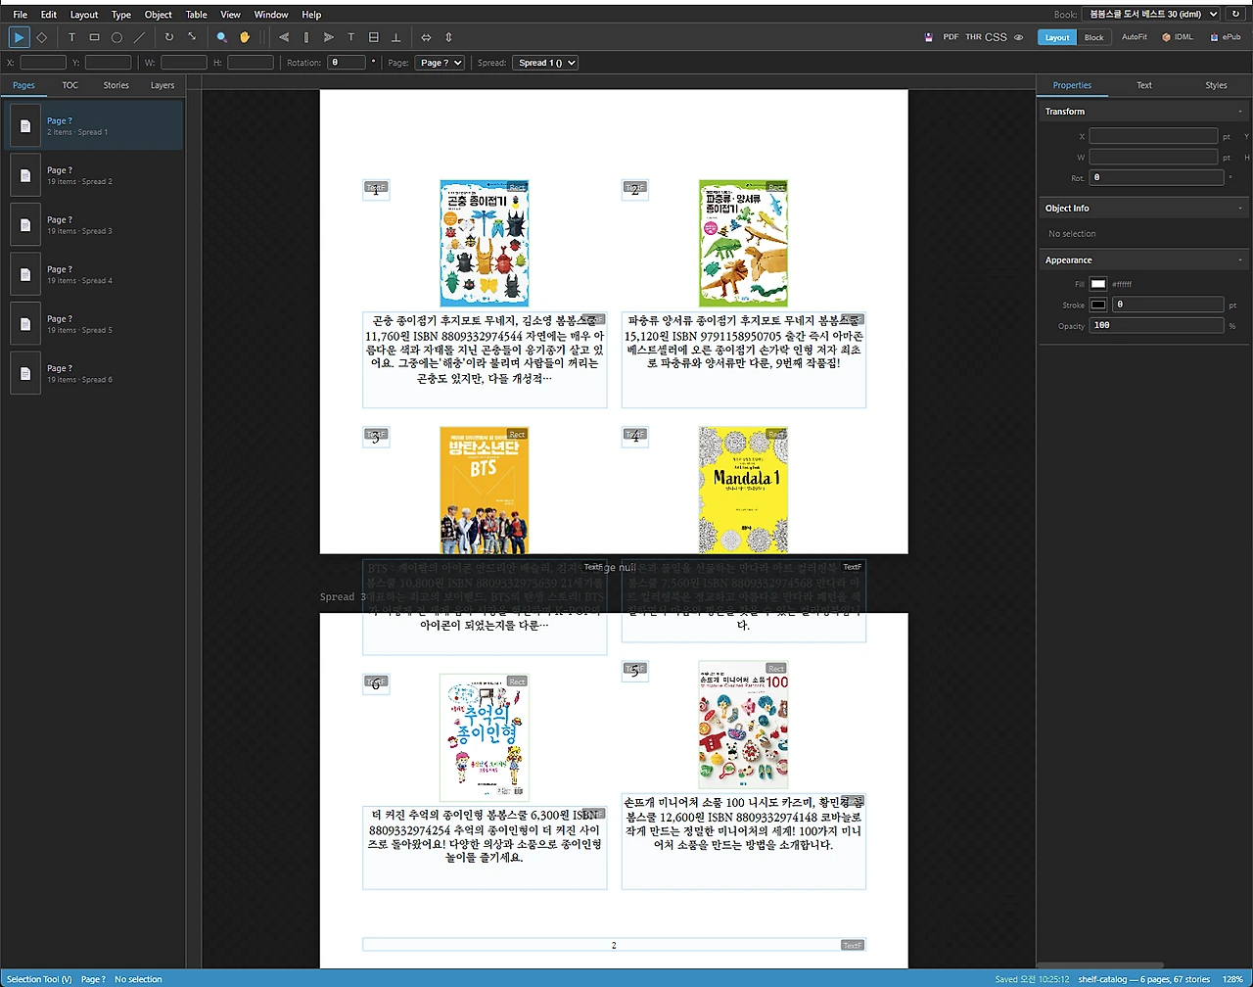Open the Window menu
The height and width of the screenshot is (987, 1253).
pyautogui.click(x=271, y=15)
